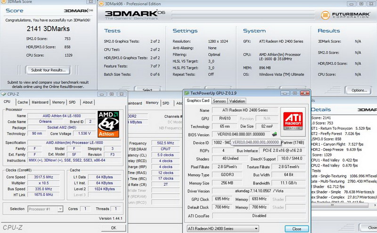The width and height of the screenshot is (377, 233).
Task: Click the FSB:DRAM CPU/7 value
Action: pos(165,149)
